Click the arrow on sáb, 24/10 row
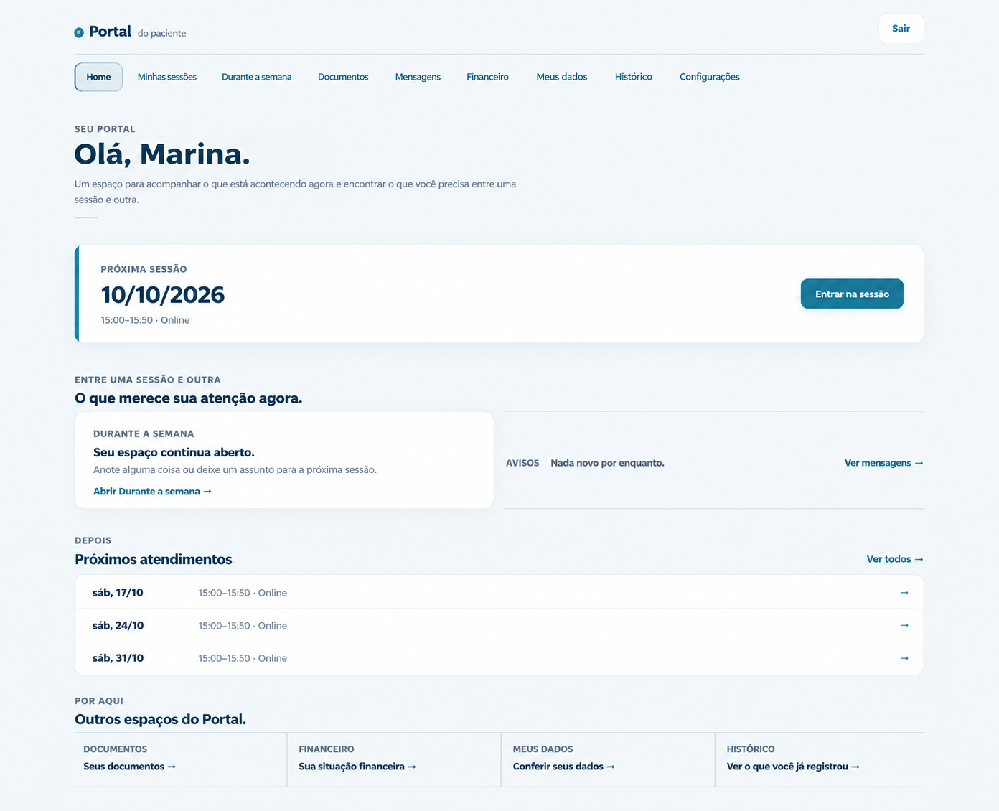The height and width of the screenshot is (811, 999). pyautogui.click(x=904, y=626)
